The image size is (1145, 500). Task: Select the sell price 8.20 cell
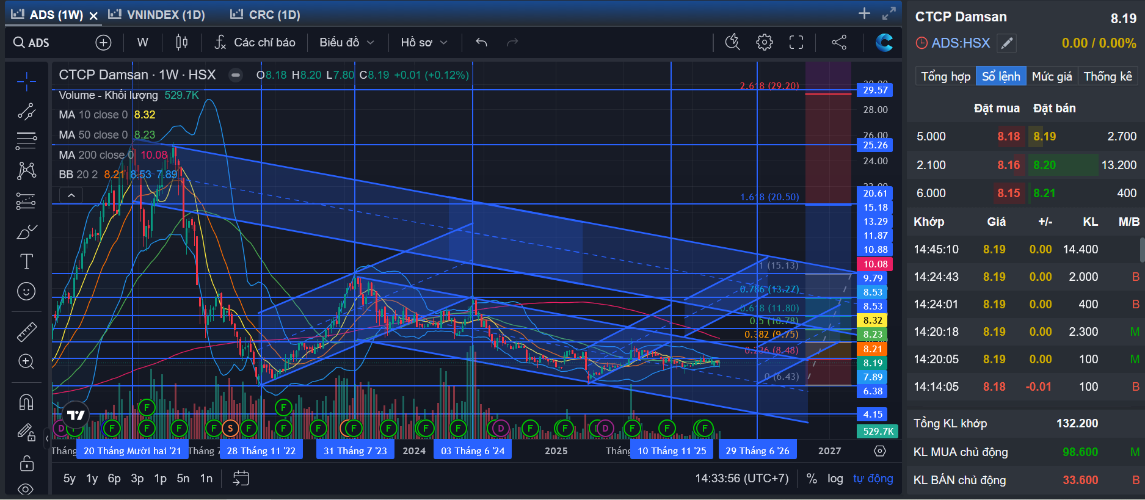click(1045, 165)
